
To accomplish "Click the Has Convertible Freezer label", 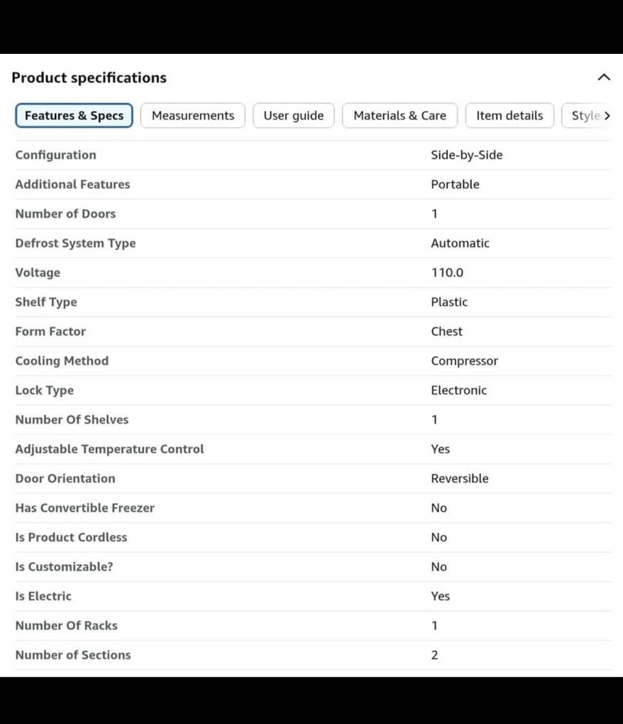I will [x=84, y=508].
